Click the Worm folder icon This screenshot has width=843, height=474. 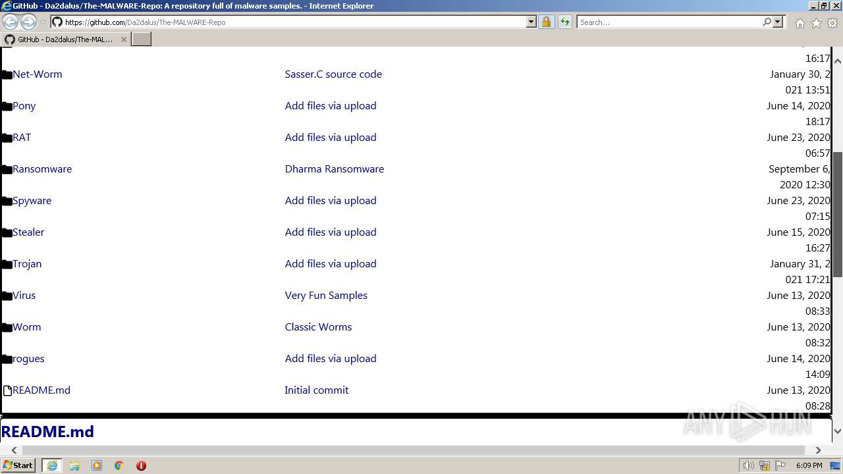(7, 327)
